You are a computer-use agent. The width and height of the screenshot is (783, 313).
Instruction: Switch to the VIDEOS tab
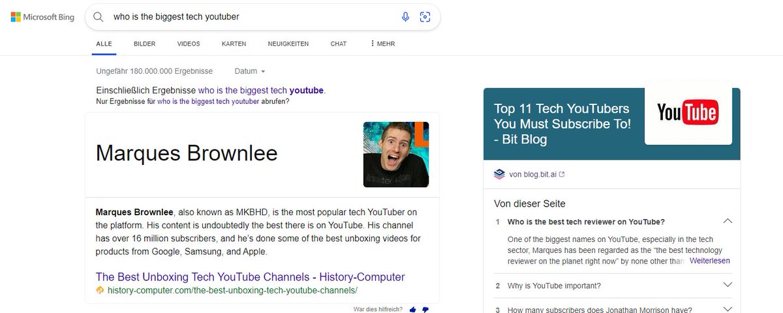189,44
